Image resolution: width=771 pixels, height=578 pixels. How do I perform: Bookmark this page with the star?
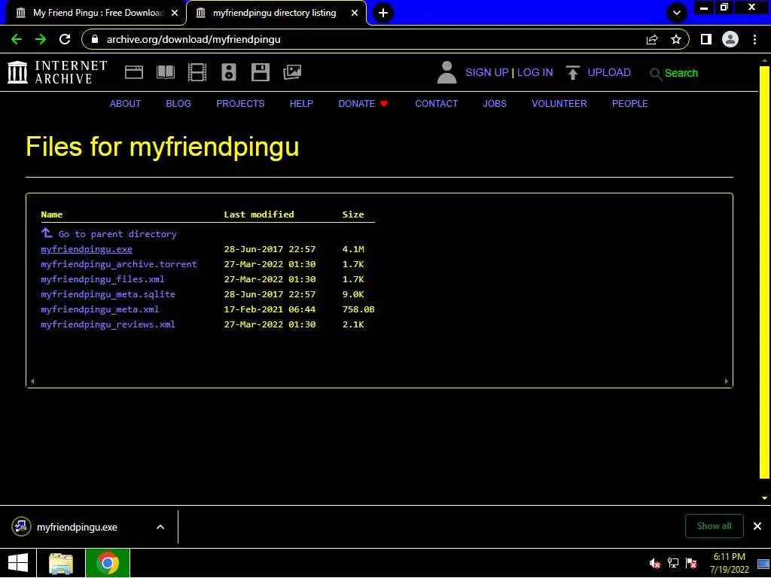(x=676, y=39)
